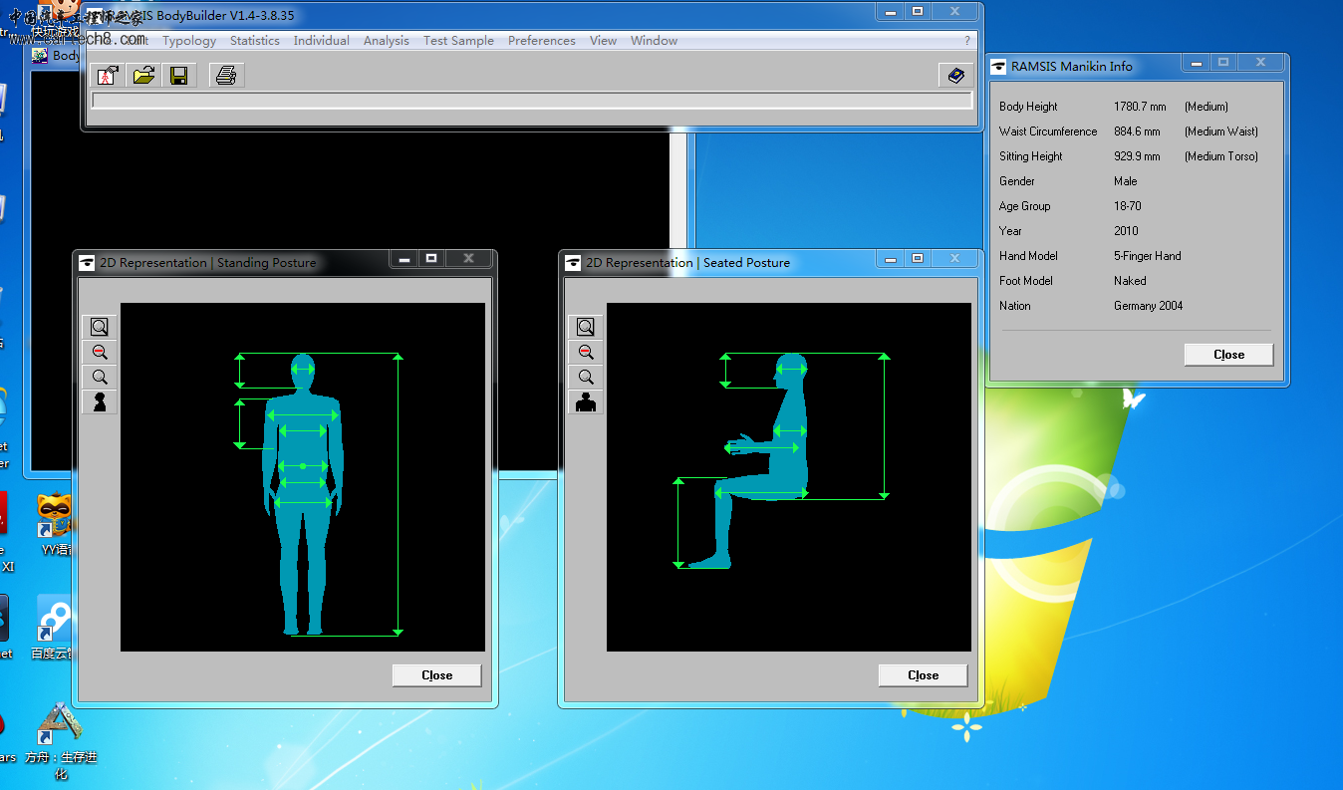Click the question mark help menu
Image resolution: width=1343 pixels, height=790 pixels.
click(967, 41)
